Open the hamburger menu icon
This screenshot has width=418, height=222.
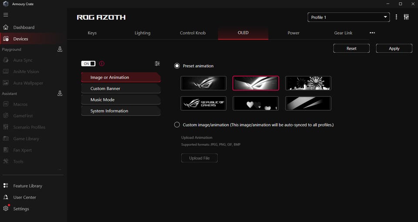point(6,15)
